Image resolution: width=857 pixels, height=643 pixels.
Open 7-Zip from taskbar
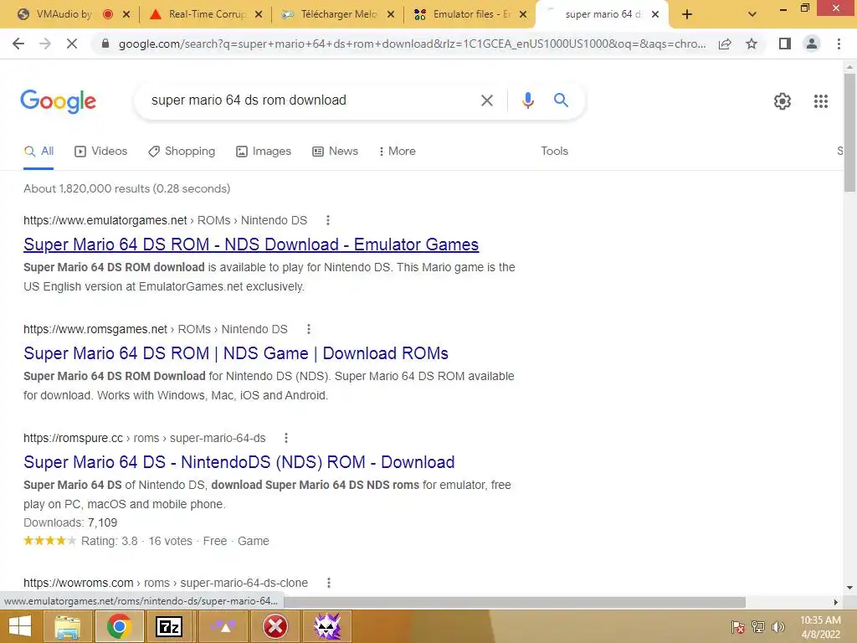tap(169, 626)
